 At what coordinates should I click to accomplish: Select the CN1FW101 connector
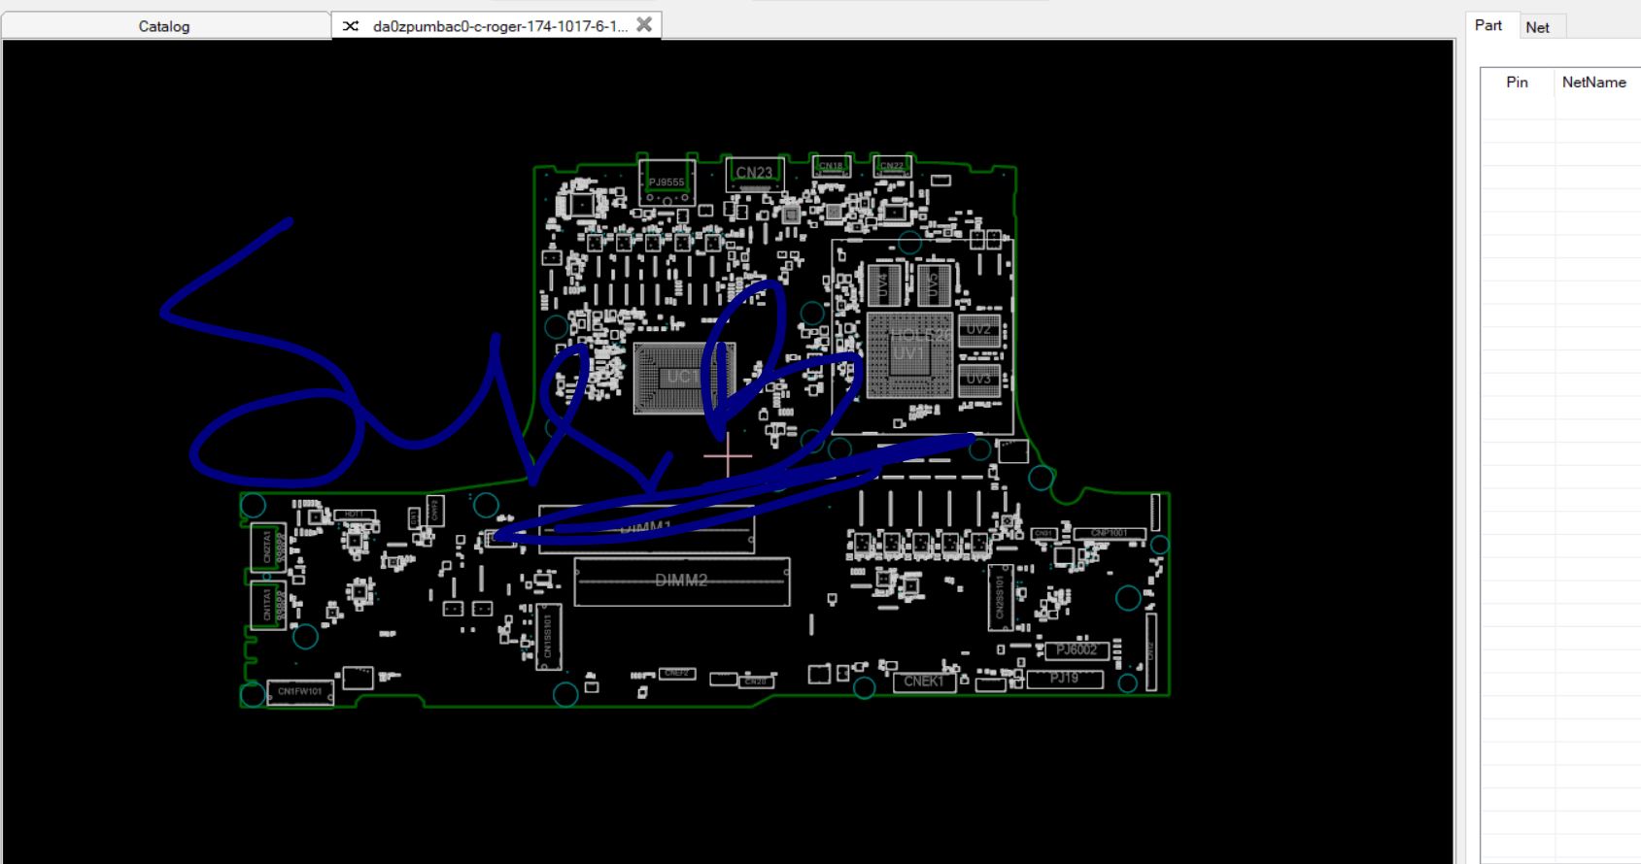click(x=300, y=692)
